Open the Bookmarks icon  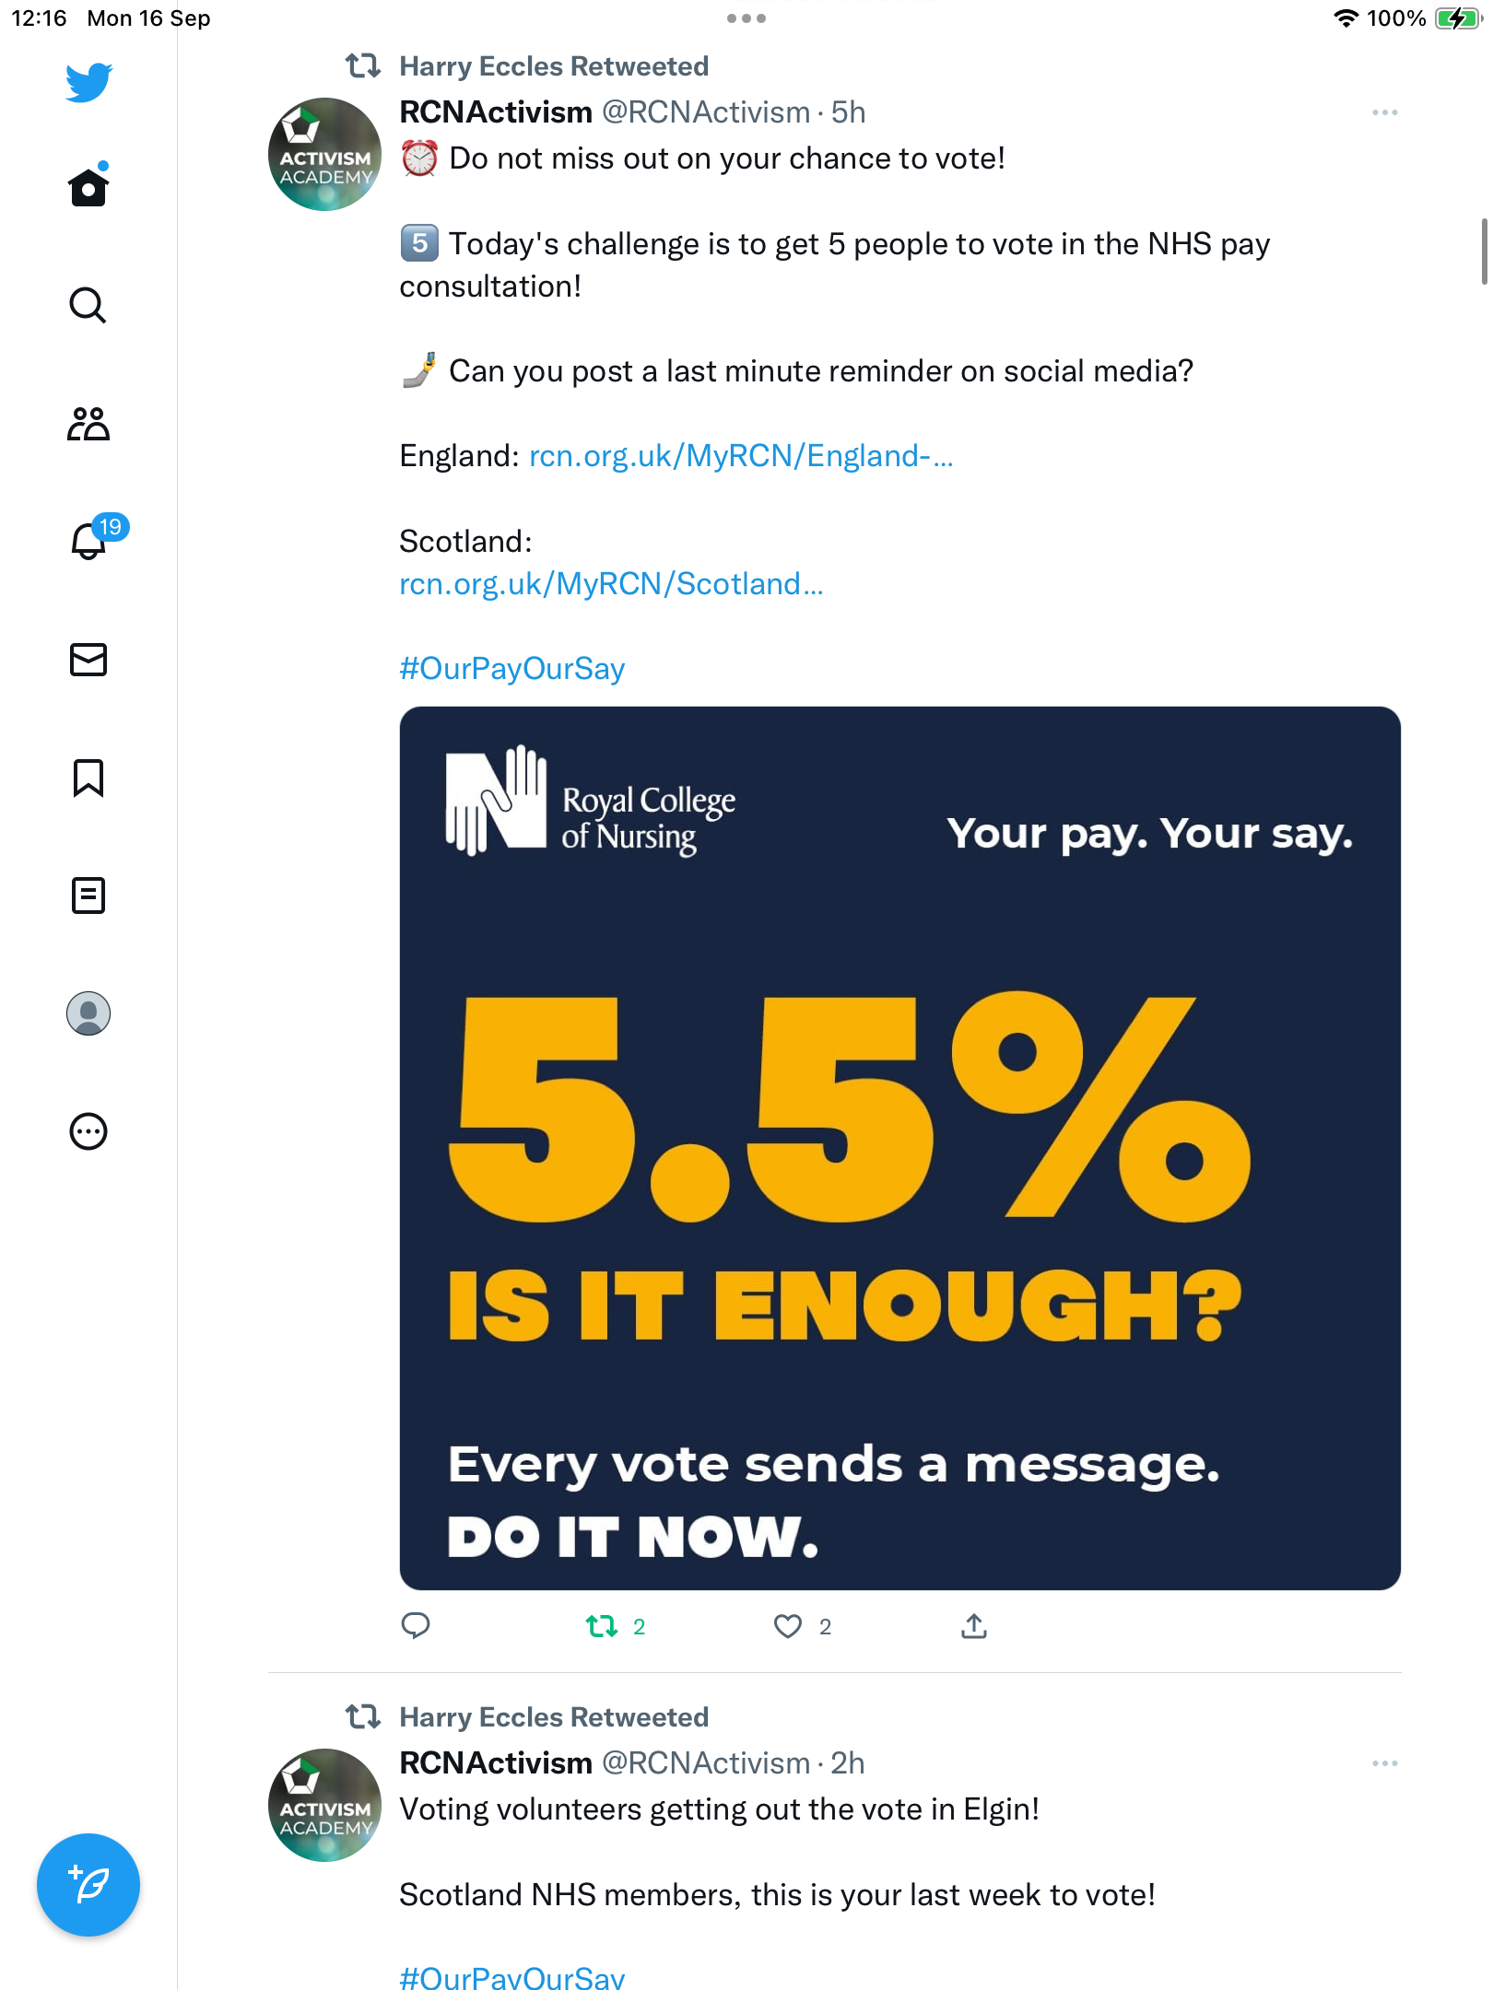[x=88, y=778]
